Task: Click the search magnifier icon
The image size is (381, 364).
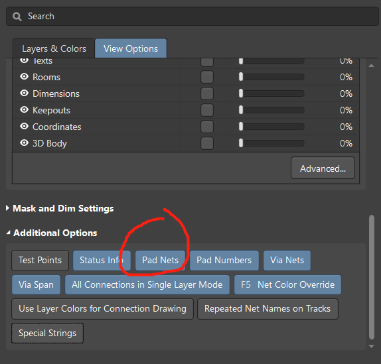Action: pyautogui.click(x=17, y=17)
